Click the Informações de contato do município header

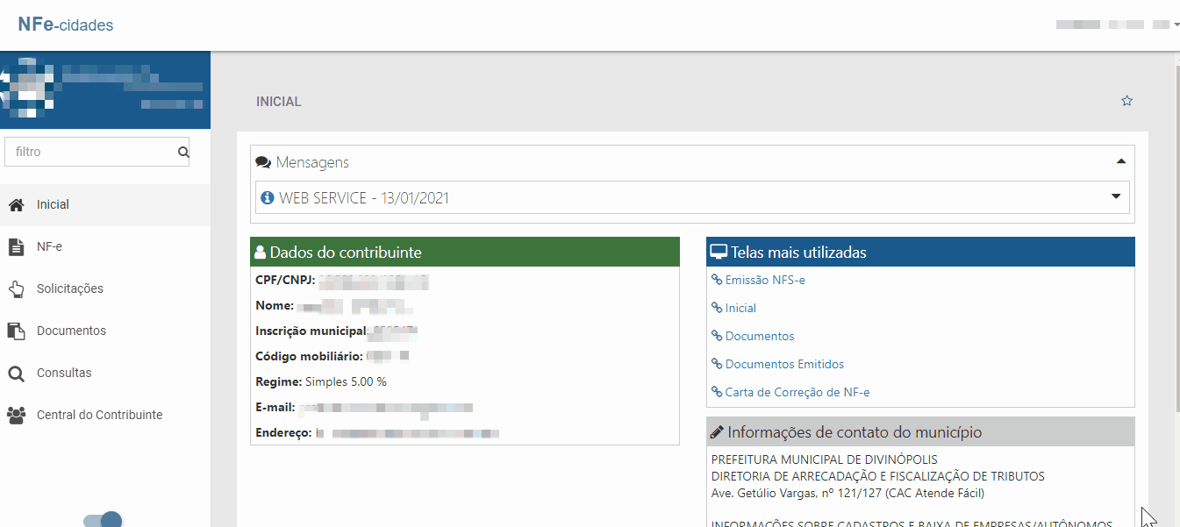point(920,432)
